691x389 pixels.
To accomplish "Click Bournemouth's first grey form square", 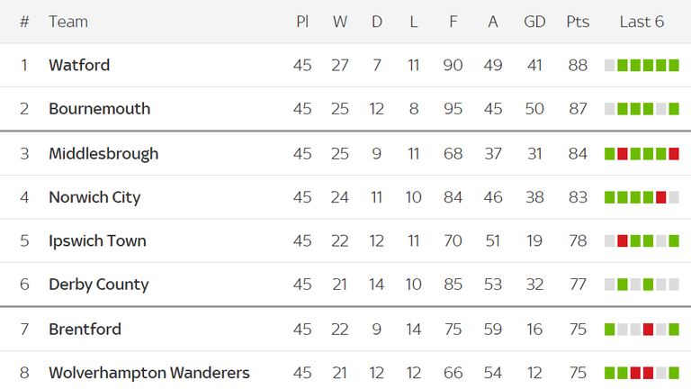I will tap(609, 109).
